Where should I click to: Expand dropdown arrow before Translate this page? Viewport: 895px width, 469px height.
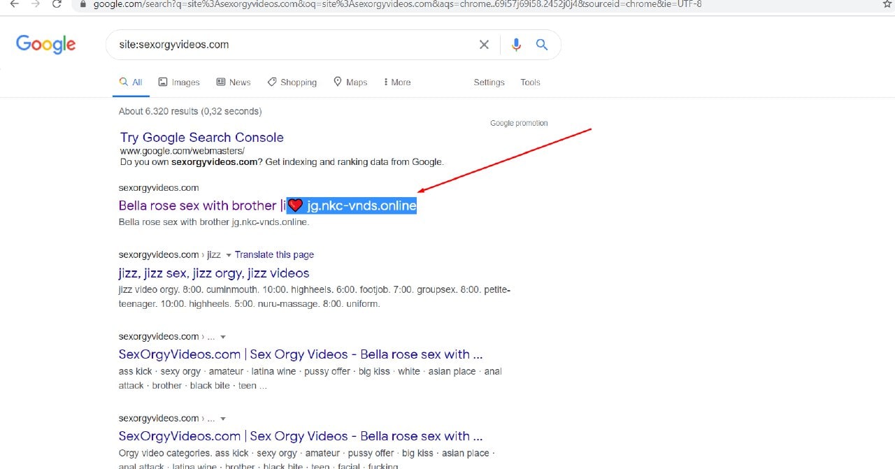pos(228,255)
